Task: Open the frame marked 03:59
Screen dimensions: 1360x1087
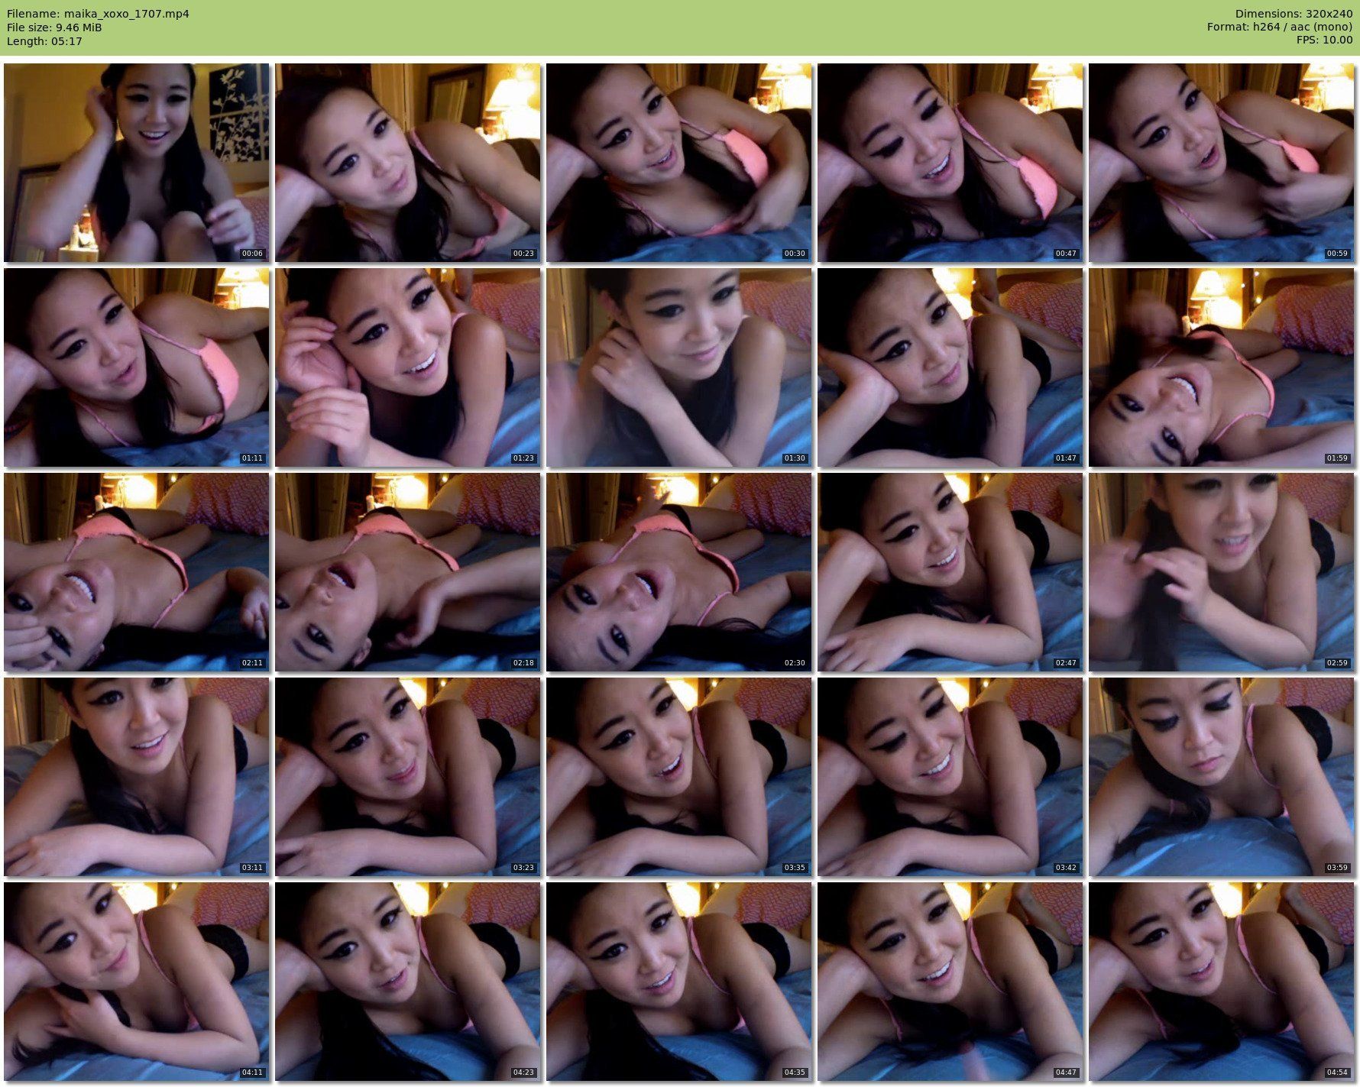Action: (x=1221, y=777)
